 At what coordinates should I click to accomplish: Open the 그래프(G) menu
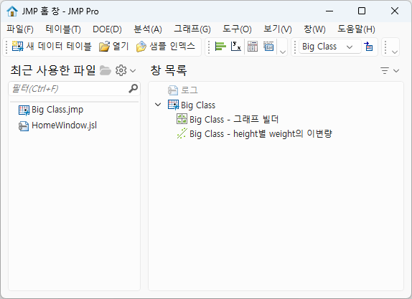(192, 29)
